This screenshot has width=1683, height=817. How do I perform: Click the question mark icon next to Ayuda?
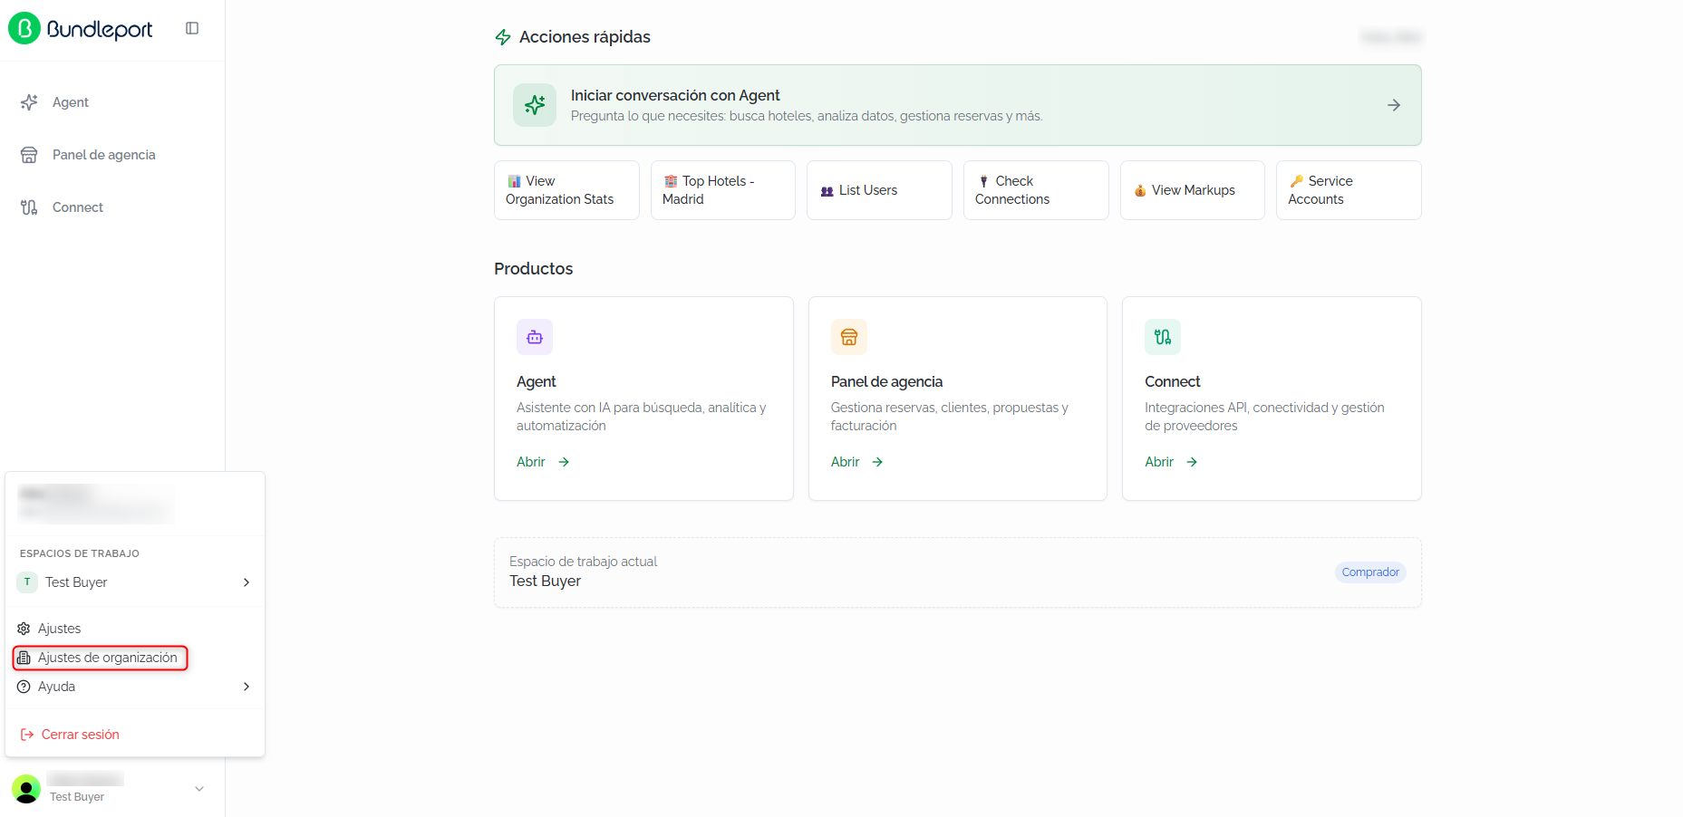[24, 687]
